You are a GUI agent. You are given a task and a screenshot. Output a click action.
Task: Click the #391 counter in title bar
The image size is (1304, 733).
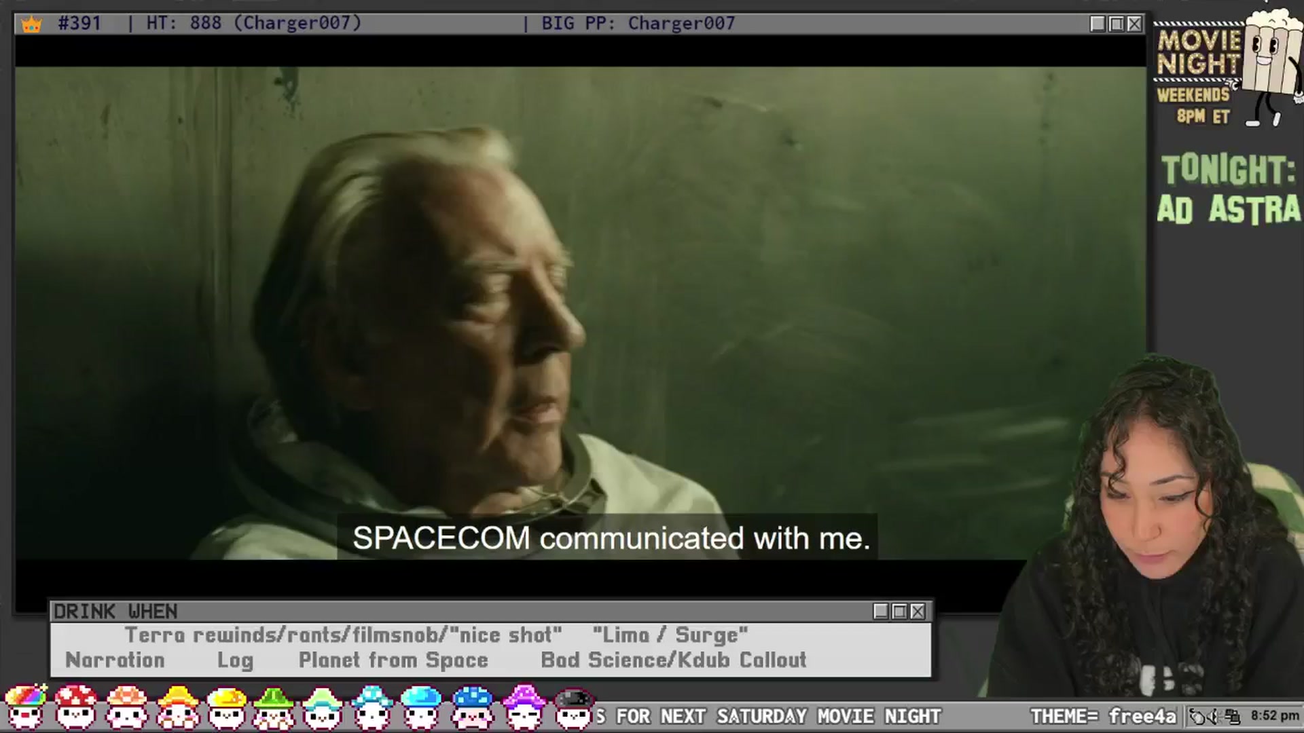(79, 23)
